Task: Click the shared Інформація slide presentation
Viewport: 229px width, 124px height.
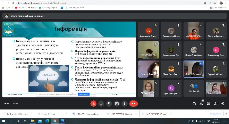Action: (x=69, y=59)
